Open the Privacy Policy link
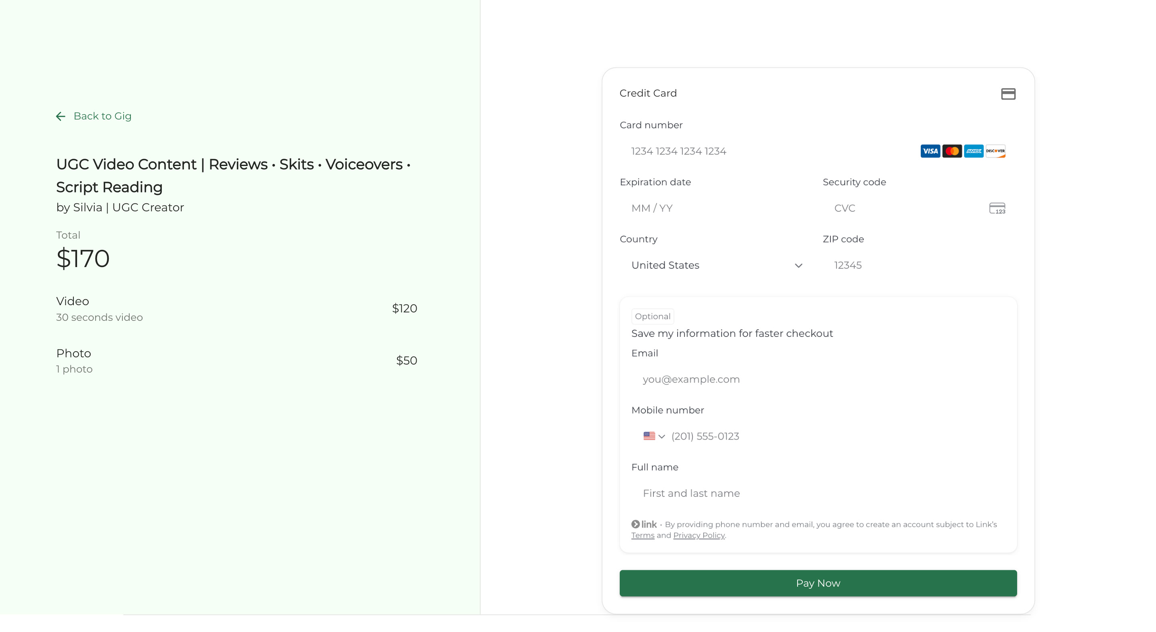Viewport: 1156px width, 632px height. 699,535
